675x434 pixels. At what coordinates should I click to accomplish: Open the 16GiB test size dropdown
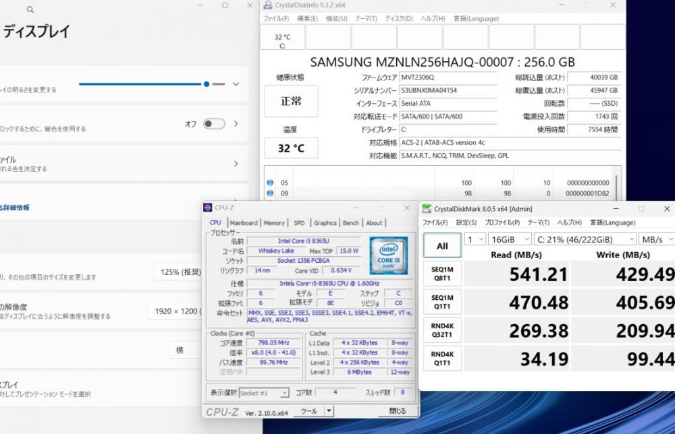pyautogui.click(x=508, y=239)
